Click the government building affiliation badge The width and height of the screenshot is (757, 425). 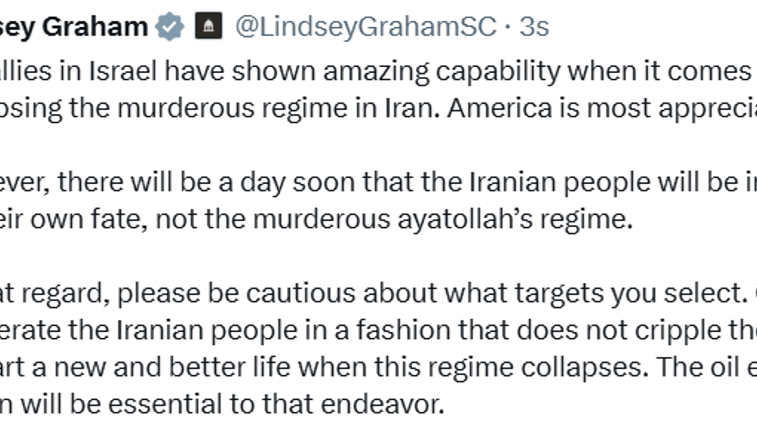[209, 27]
